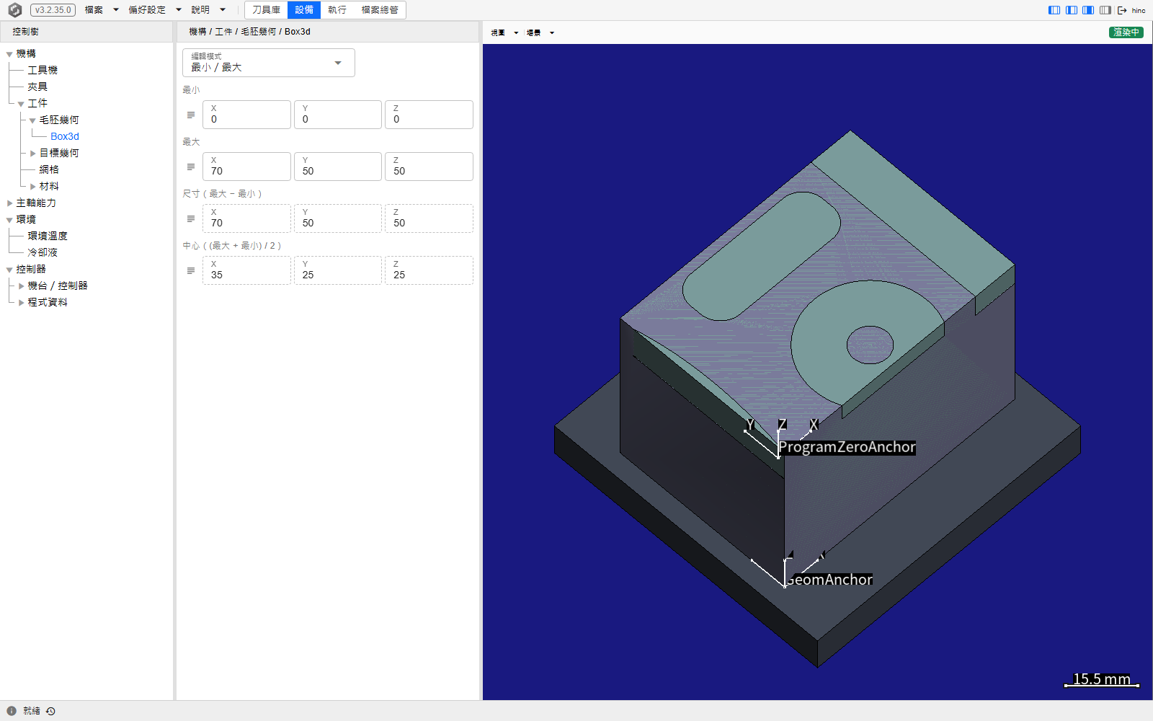Open the options handle icon for 最大 row

point(191,167)
